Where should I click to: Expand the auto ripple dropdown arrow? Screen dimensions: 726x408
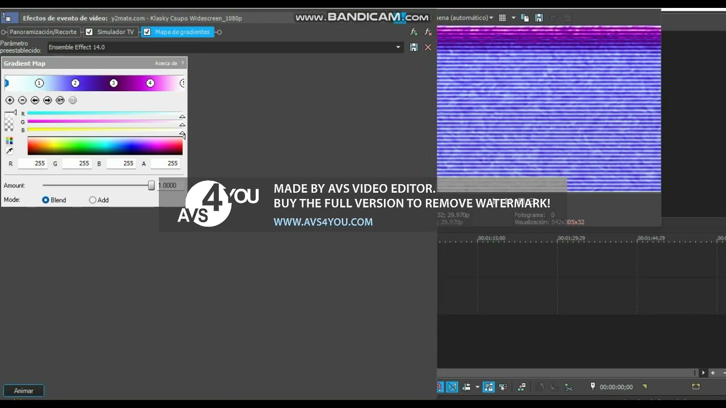477,387
